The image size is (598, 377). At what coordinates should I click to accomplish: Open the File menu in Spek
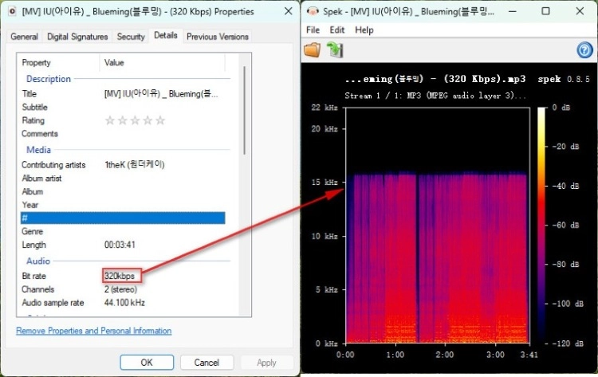[x=313, y=29]
